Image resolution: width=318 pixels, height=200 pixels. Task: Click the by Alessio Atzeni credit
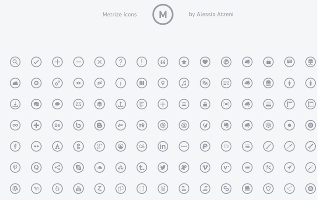(x=211, y=15)
